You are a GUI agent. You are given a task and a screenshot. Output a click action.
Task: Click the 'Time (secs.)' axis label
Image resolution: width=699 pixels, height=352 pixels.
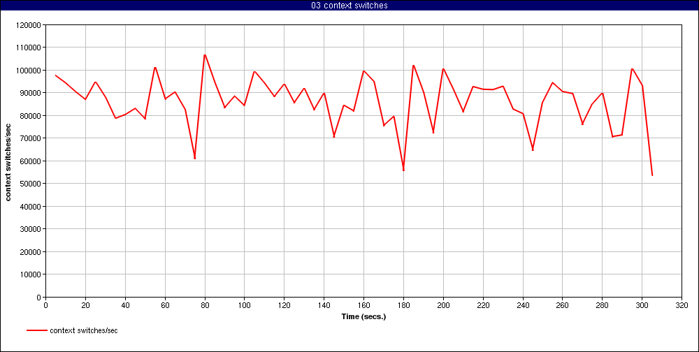pos(363,317)
